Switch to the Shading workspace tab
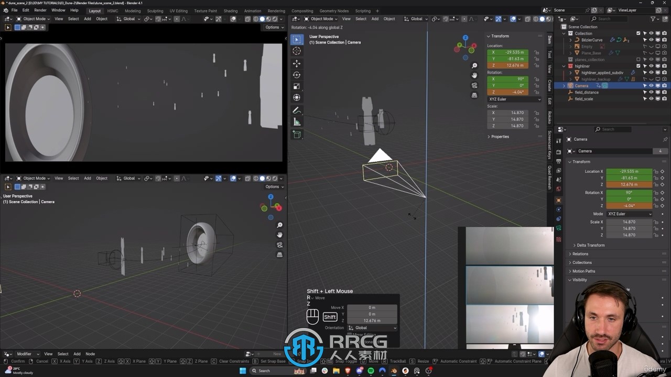This screenshot has width=671, height=377. [x=231, y=10]
